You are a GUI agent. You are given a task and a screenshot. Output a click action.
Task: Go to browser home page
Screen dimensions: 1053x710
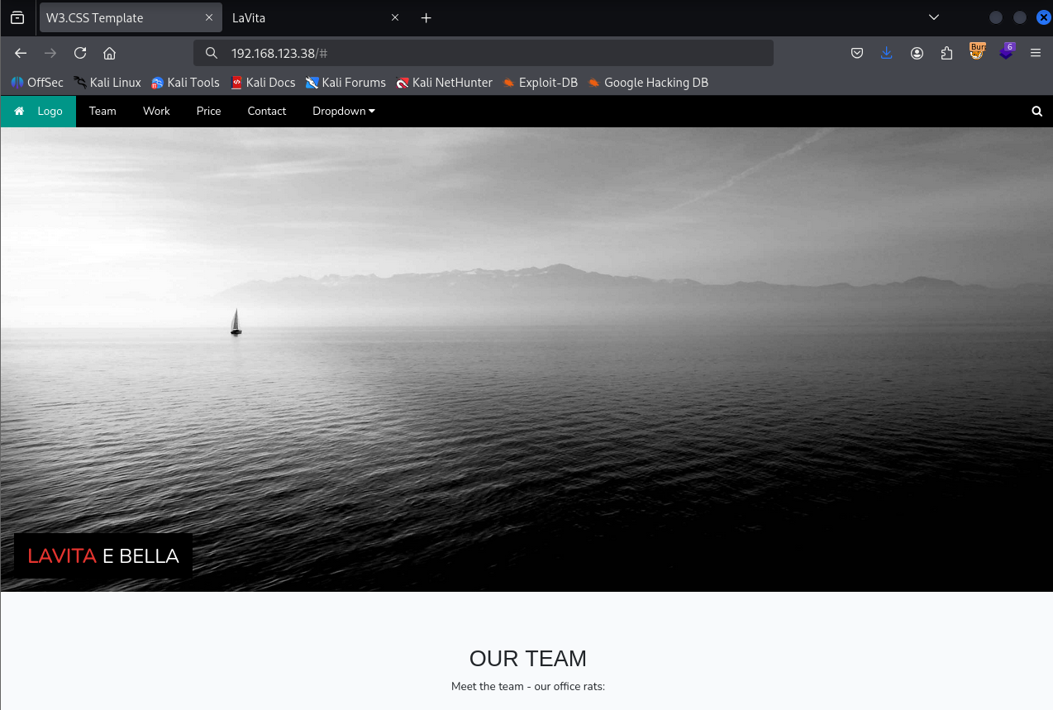(x=109, y=53)
